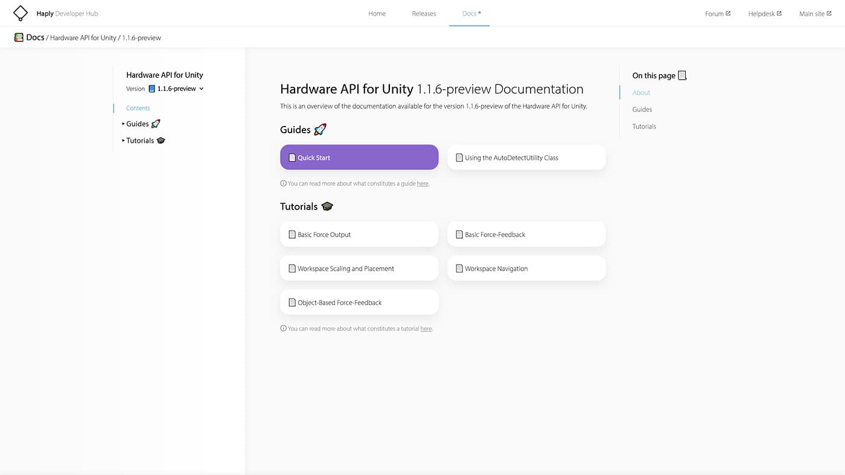The image size is (845, 475).
Task: Click the info icon before the tutorial note
Action: 282,328
